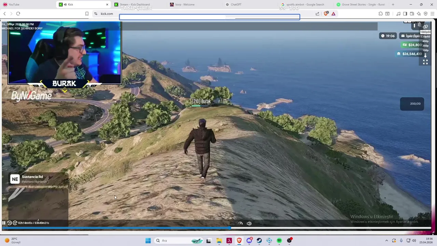Open the 20°C Güneşli weather widget
The height and width of the screenshot is (246, 437).
pyautogui.click(x=13, y=241)
